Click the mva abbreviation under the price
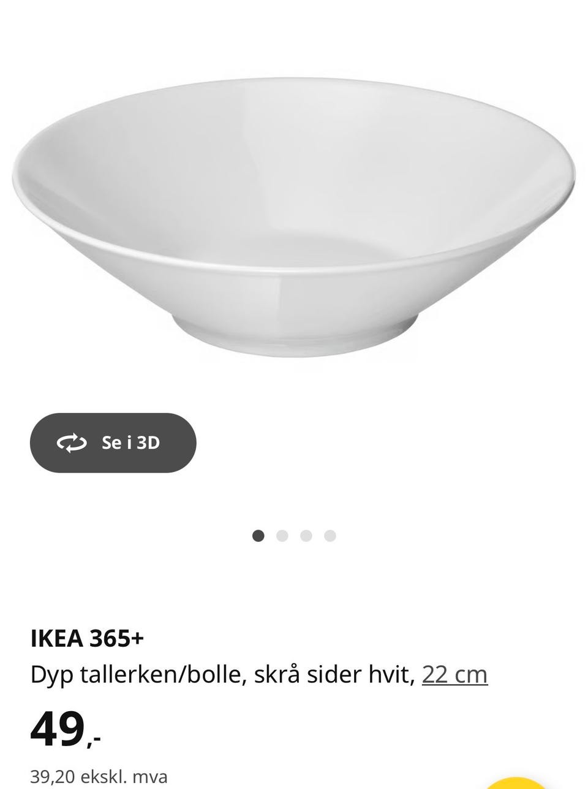Image resolution: width=588 pixels, height=789 pixels. tap(149, 777)
